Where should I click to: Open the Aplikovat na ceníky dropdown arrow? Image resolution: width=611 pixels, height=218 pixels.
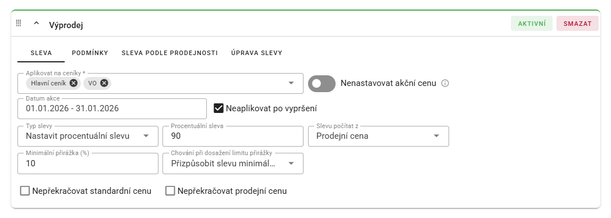(291, 83)
